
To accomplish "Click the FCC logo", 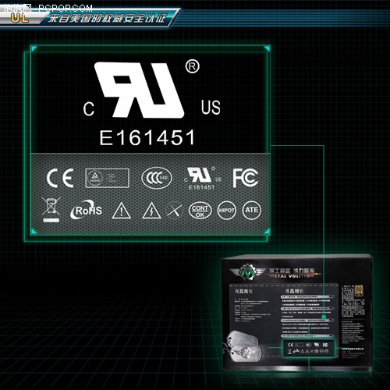I will pyautogui.click(x=246, y=178).
